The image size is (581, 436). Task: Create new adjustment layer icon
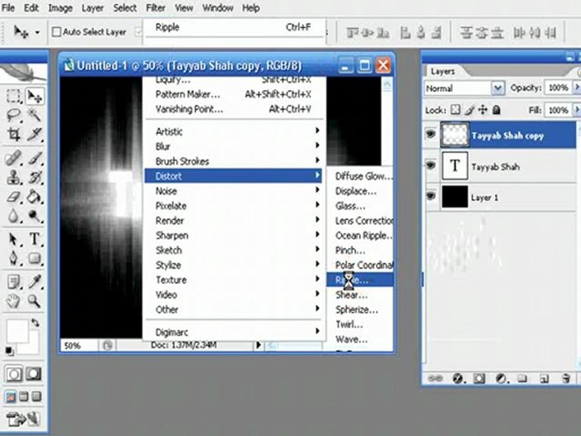point(501,378)
